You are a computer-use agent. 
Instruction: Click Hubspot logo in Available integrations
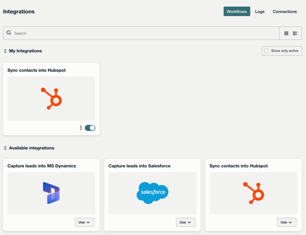click(x=253, y=193)
